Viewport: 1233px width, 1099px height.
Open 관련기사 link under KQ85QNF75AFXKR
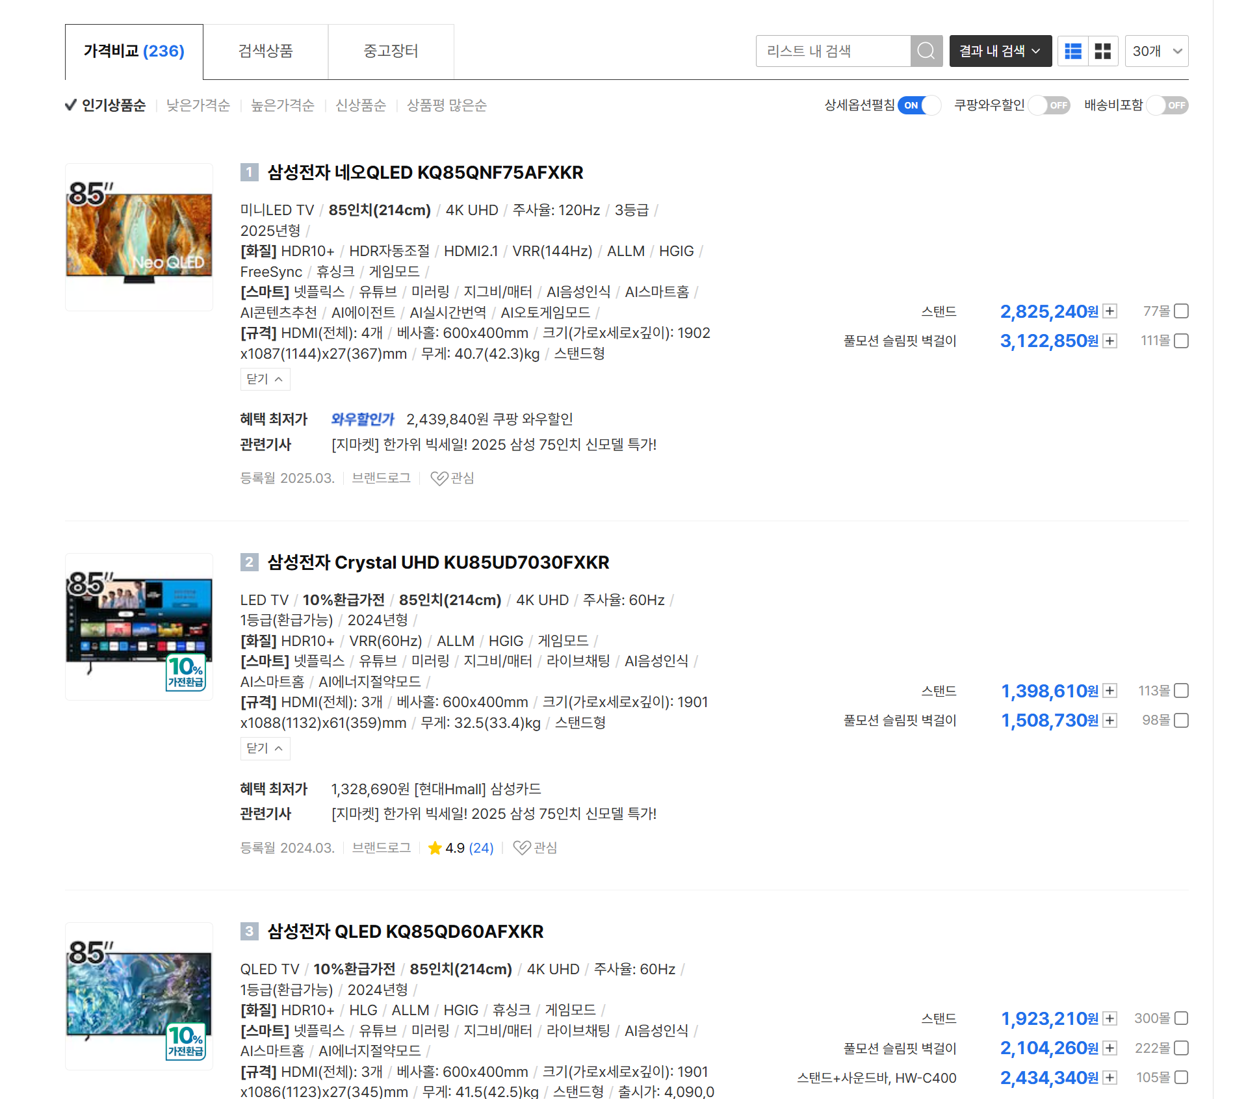click(494, 445)
